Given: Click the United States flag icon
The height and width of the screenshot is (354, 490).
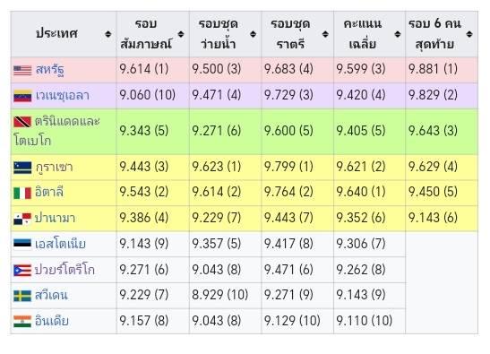Looking at the screenshot, I should coord(22,70).
